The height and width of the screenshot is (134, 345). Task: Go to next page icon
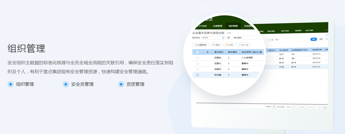point(314,107)
